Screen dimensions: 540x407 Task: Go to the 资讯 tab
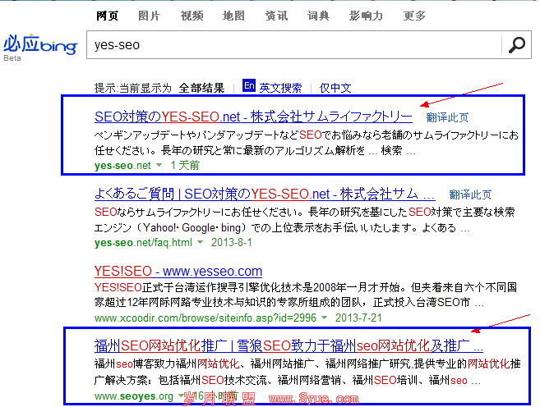pyautogui.click(x=276, y=16)
